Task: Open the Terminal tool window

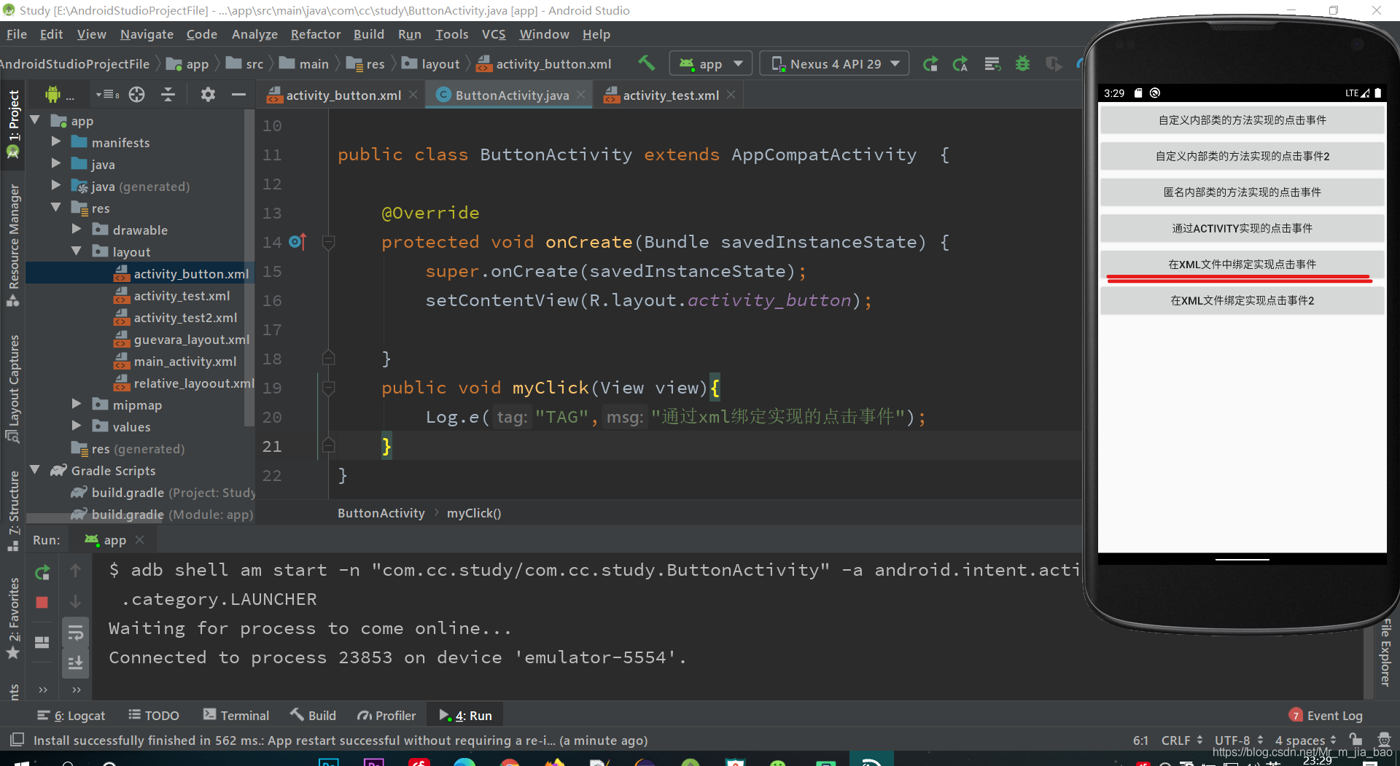Action: click(236, 716)
